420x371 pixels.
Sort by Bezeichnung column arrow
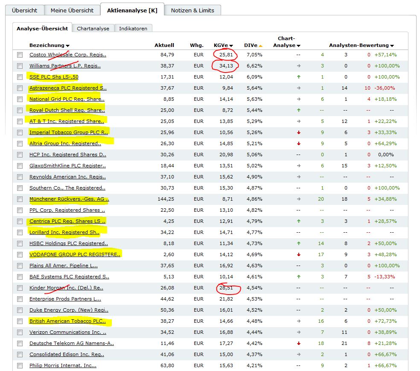coord(67,46)
